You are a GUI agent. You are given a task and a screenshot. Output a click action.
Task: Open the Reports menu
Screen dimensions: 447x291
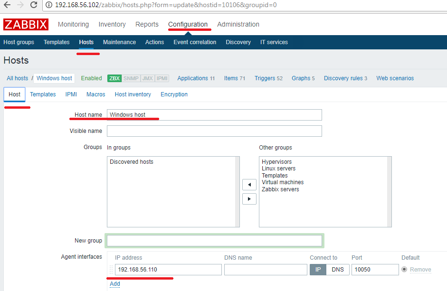(x=147, y=25)
